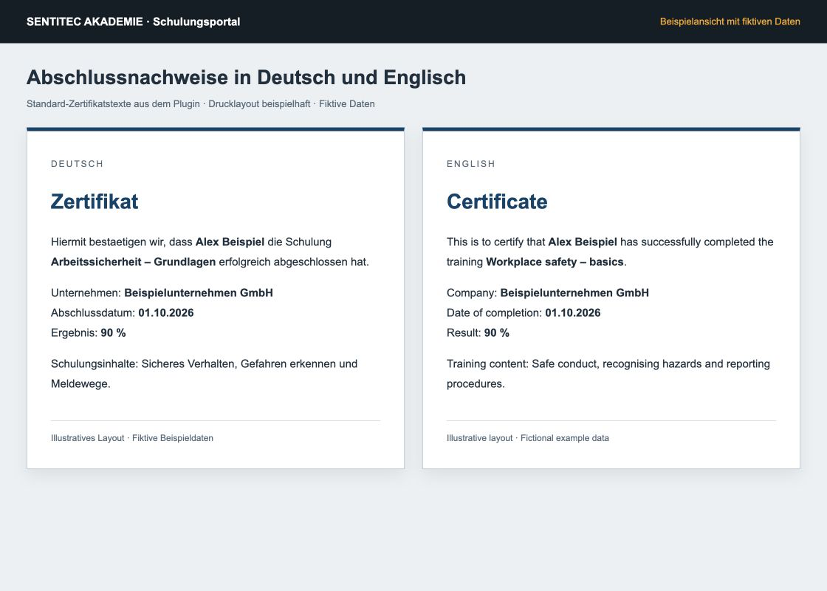Click the 'Result: 90 %' line
The height and width of the screenshot is (591, 827).
[x=478, y=333]
